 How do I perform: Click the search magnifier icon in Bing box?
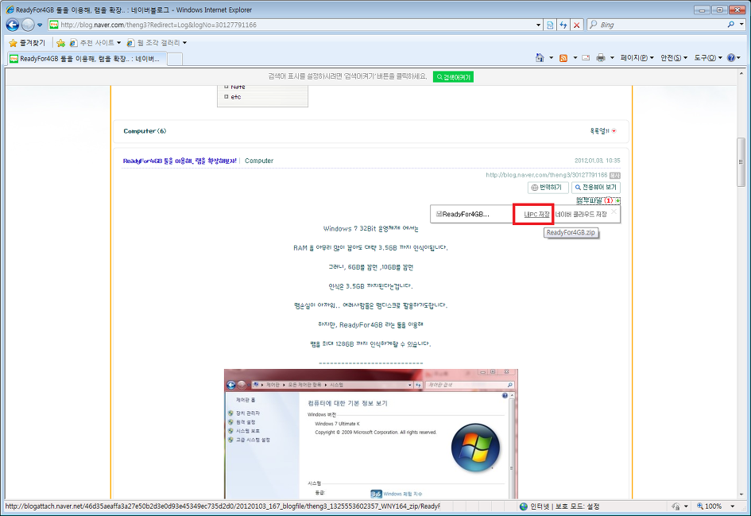coord(731,25)
